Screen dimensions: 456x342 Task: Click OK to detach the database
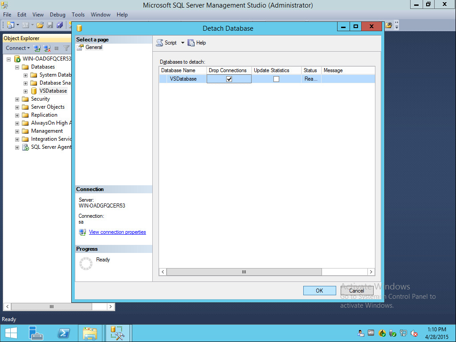coord(320,290)
